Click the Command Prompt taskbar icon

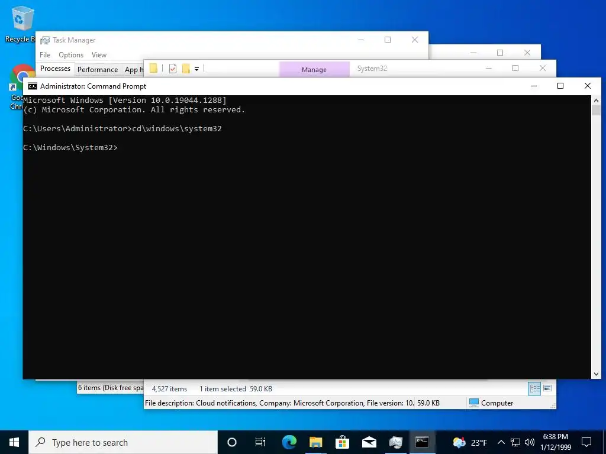point(422,442)
